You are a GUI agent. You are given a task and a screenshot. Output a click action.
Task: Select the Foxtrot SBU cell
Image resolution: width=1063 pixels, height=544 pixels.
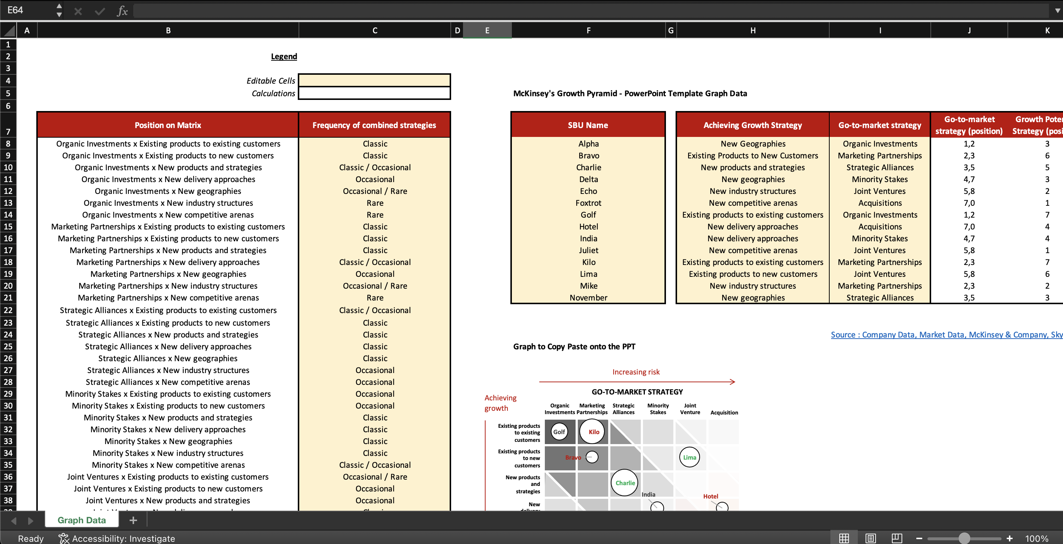[589, 203]
